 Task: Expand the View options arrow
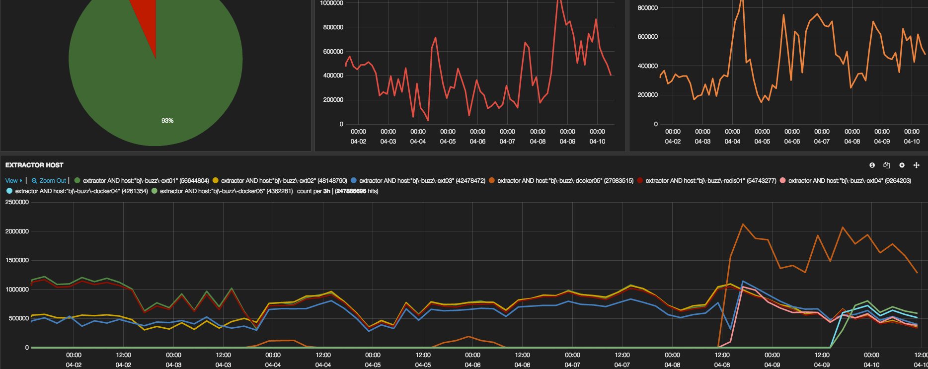(21, 181)
